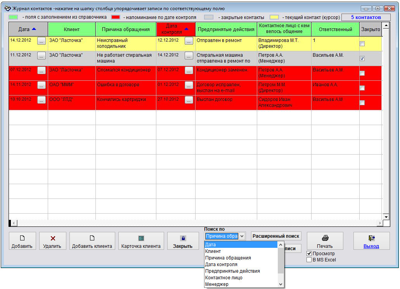Click the Закрыть button with the lock icon

click(x=183, y=241)
